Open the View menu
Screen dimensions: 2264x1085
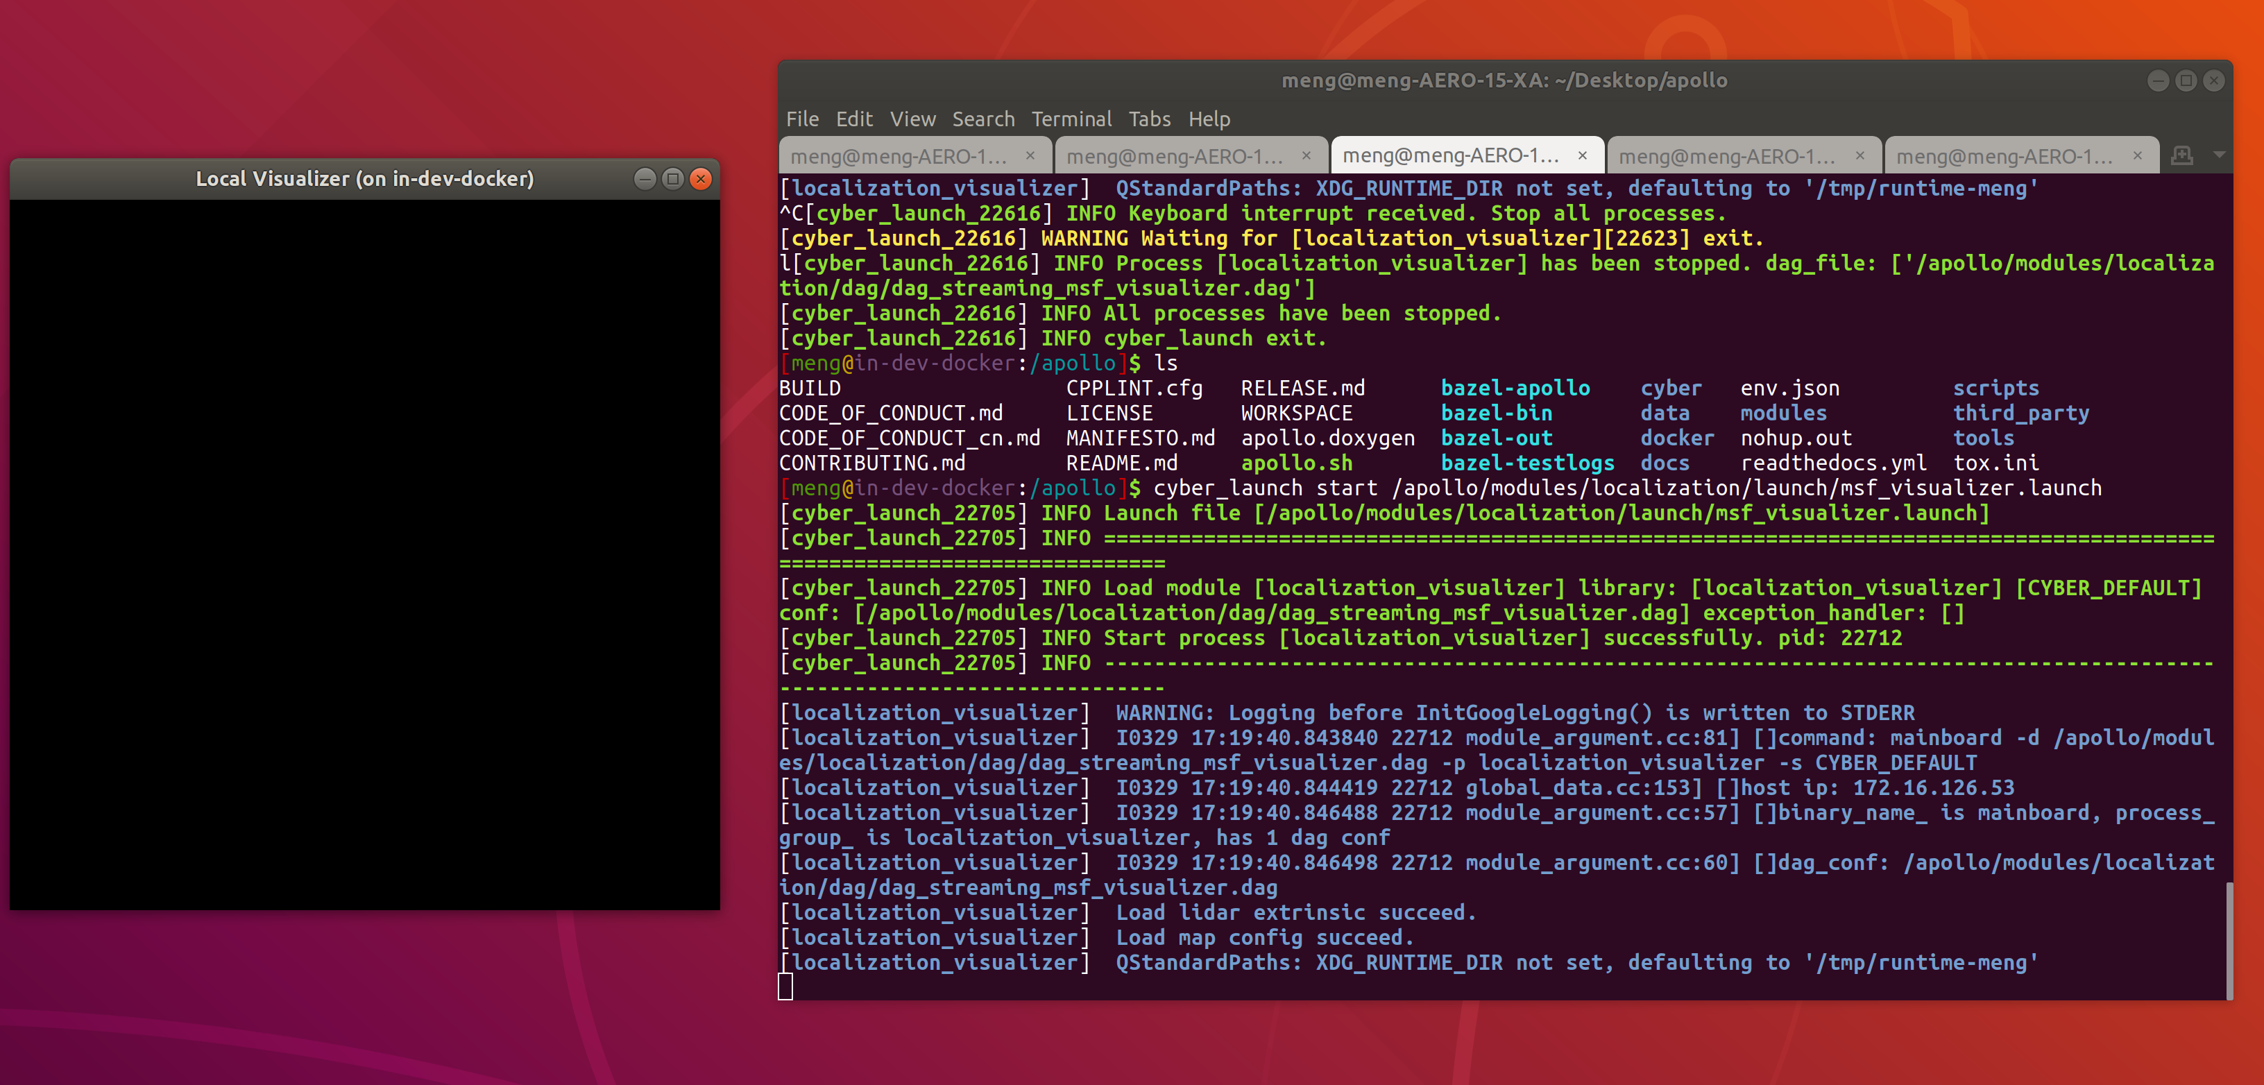912,119
